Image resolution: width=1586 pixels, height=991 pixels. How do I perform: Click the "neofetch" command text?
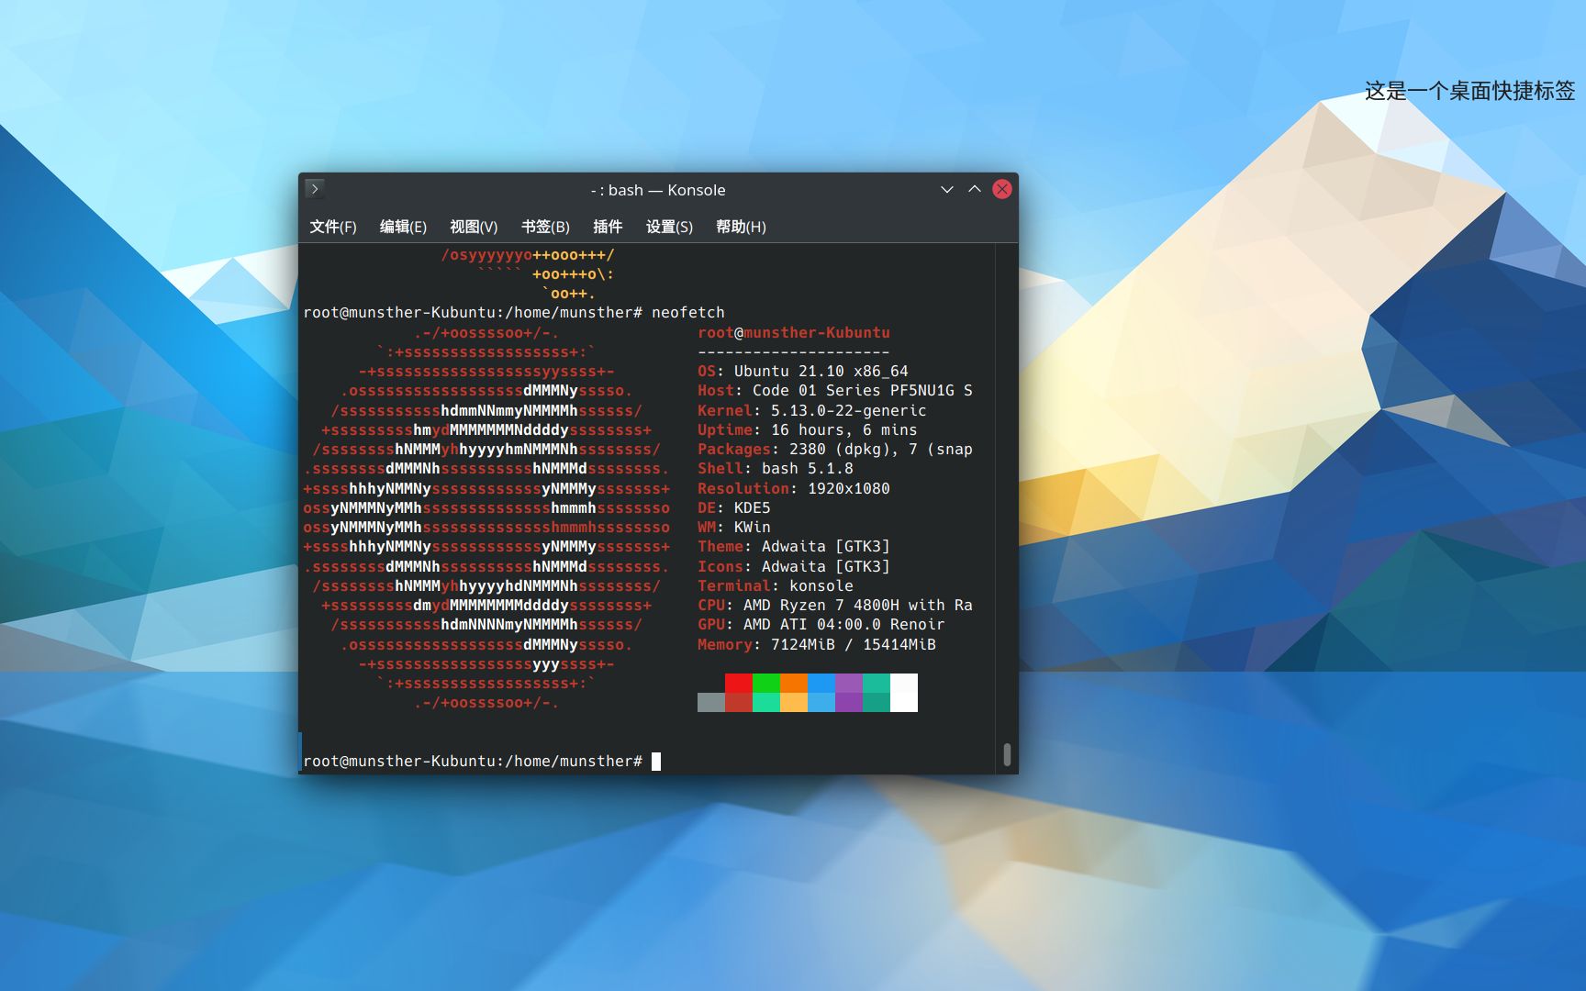[x=688, y=313]
